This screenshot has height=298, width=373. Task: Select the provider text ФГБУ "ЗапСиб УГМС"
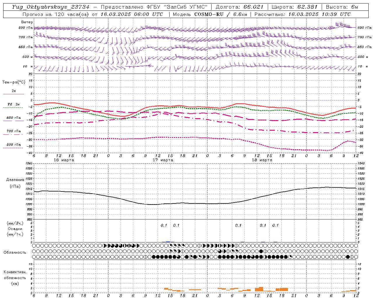pyautogui.click(x=177, y=7)
